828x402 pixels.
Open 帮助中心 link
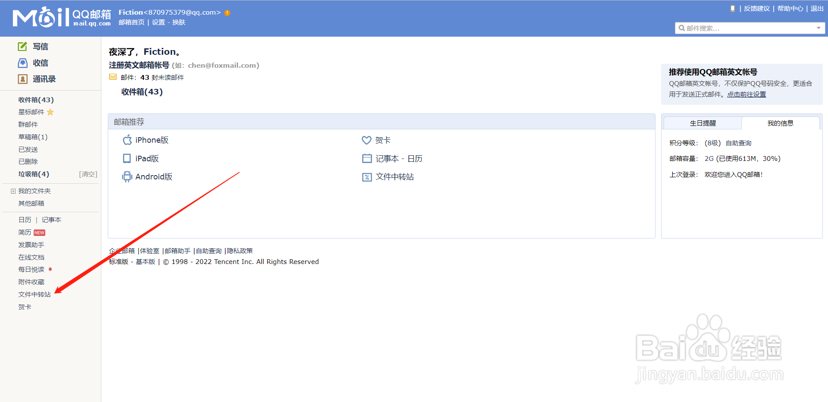coord(790,9)
